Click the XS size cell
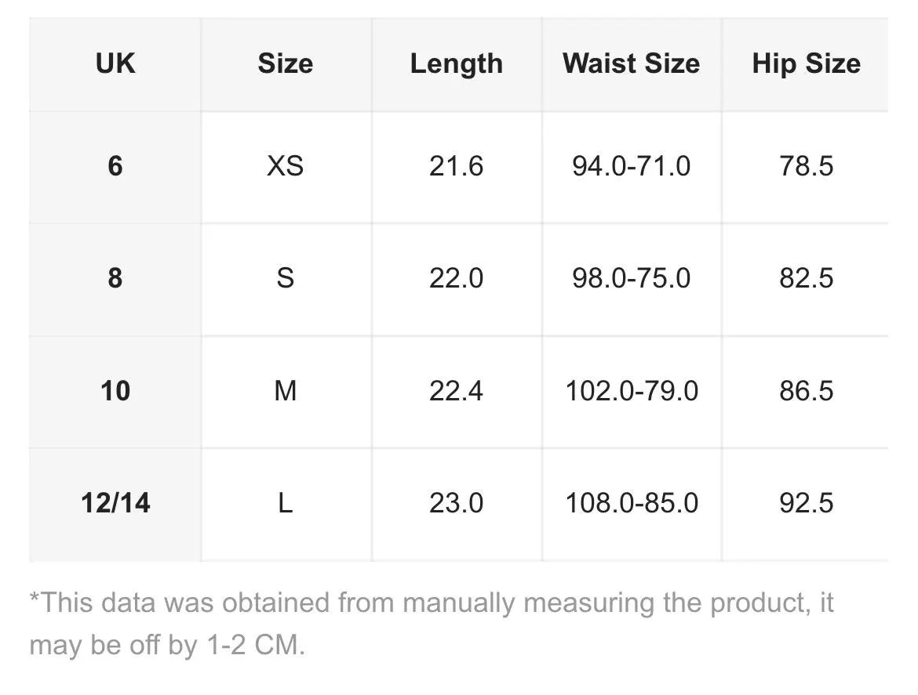Screen dimensions: 918x695 point(285,166)
